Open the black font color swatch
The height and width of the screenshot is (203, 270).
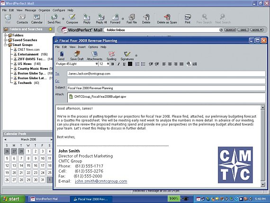click(x=130, y=64)
